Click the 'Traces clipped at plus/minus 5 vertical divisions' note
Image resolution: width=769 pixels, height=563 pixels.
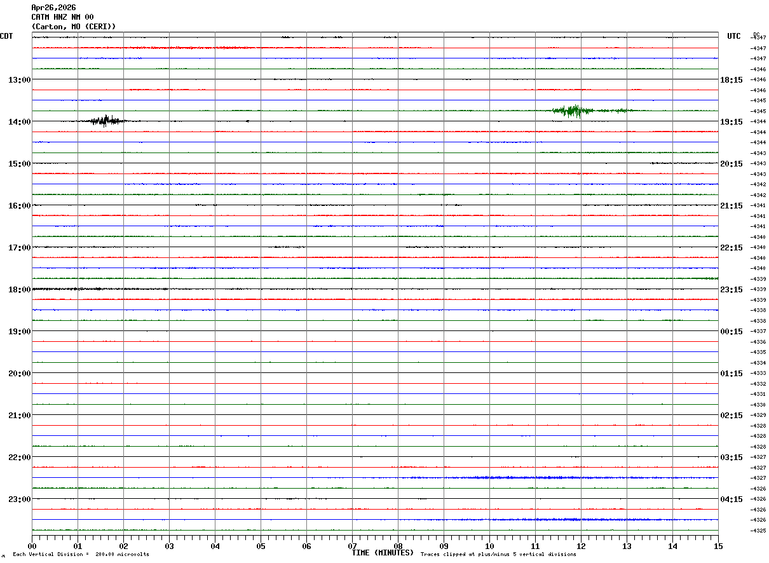point(498,554)
